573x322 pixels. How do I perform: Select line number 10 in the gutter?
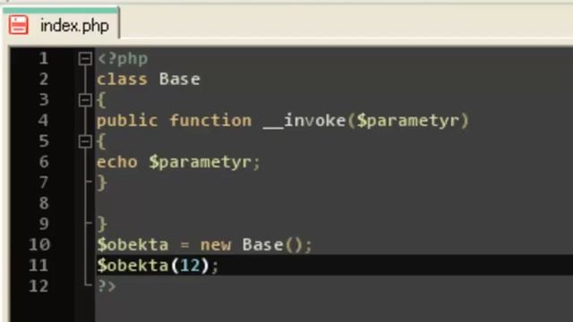click(39, 244)
